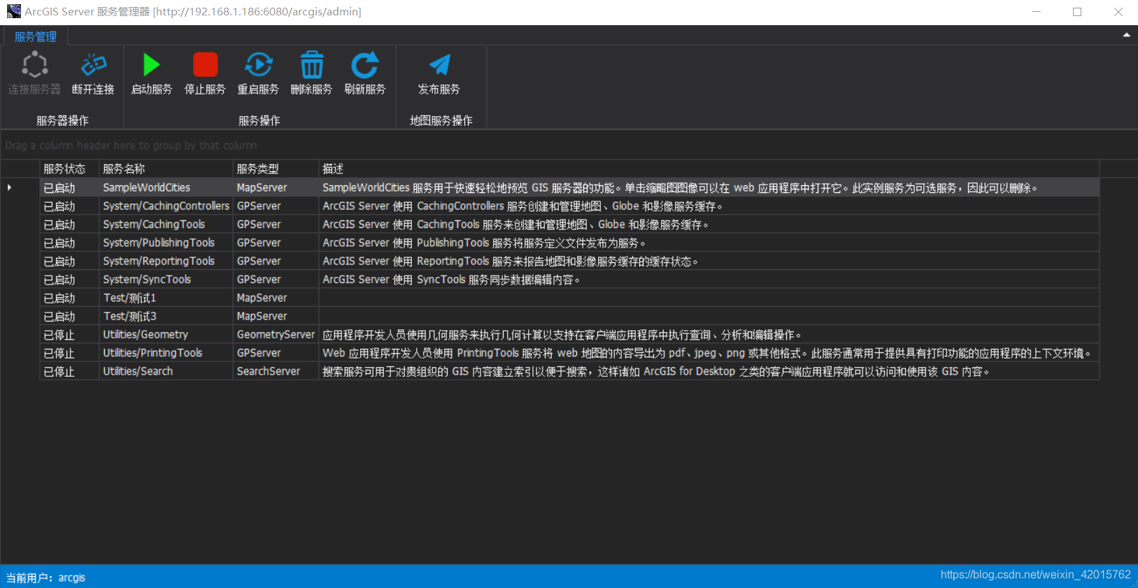Close the ArcGIS Server manager window
1138x588 pixels.
(x=1118, y=12)
